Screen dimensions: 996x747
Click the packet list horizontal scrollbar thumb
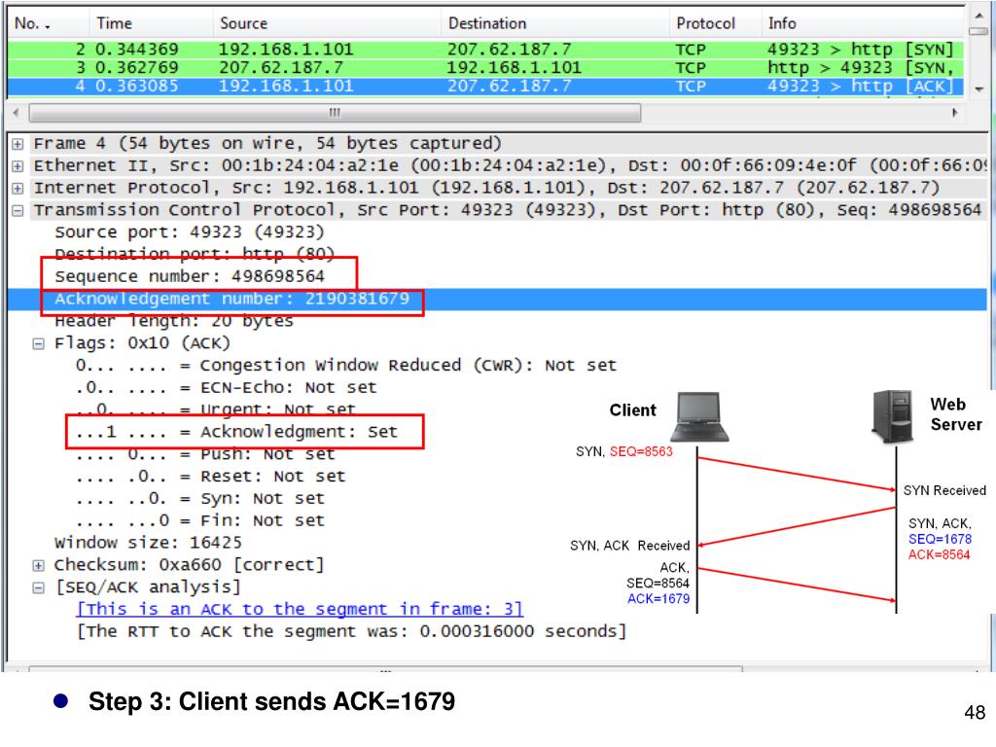[x=335, y=113]
